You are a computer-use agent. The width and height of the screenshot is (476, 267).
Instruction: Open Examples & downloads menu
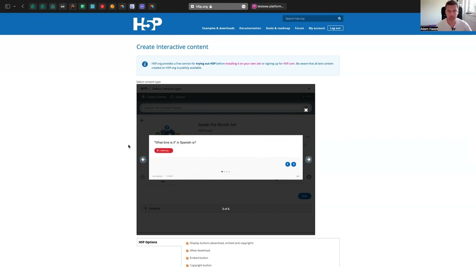point(218,28)
